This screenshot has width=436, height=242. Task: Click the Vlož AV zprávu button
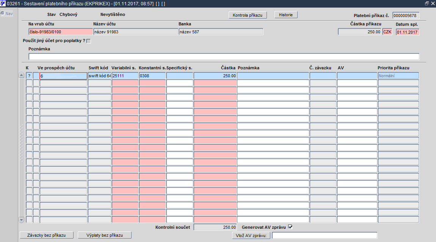[251, 235]
